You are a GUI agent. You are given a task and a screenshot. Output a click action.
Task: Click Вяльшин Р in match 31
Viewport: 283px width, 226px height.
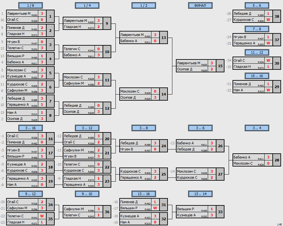tap(129, 208)
